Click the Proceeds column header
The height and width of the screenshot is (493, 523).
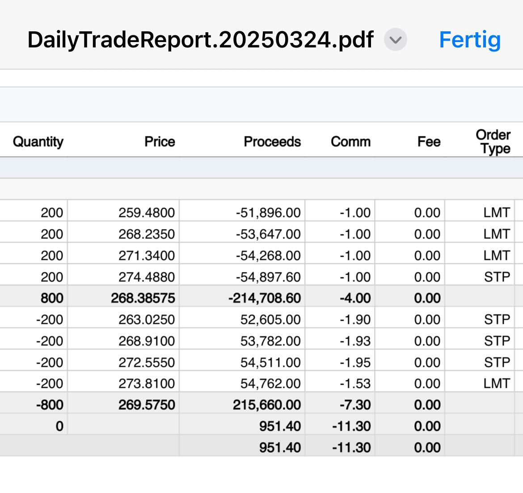[272, 142]
